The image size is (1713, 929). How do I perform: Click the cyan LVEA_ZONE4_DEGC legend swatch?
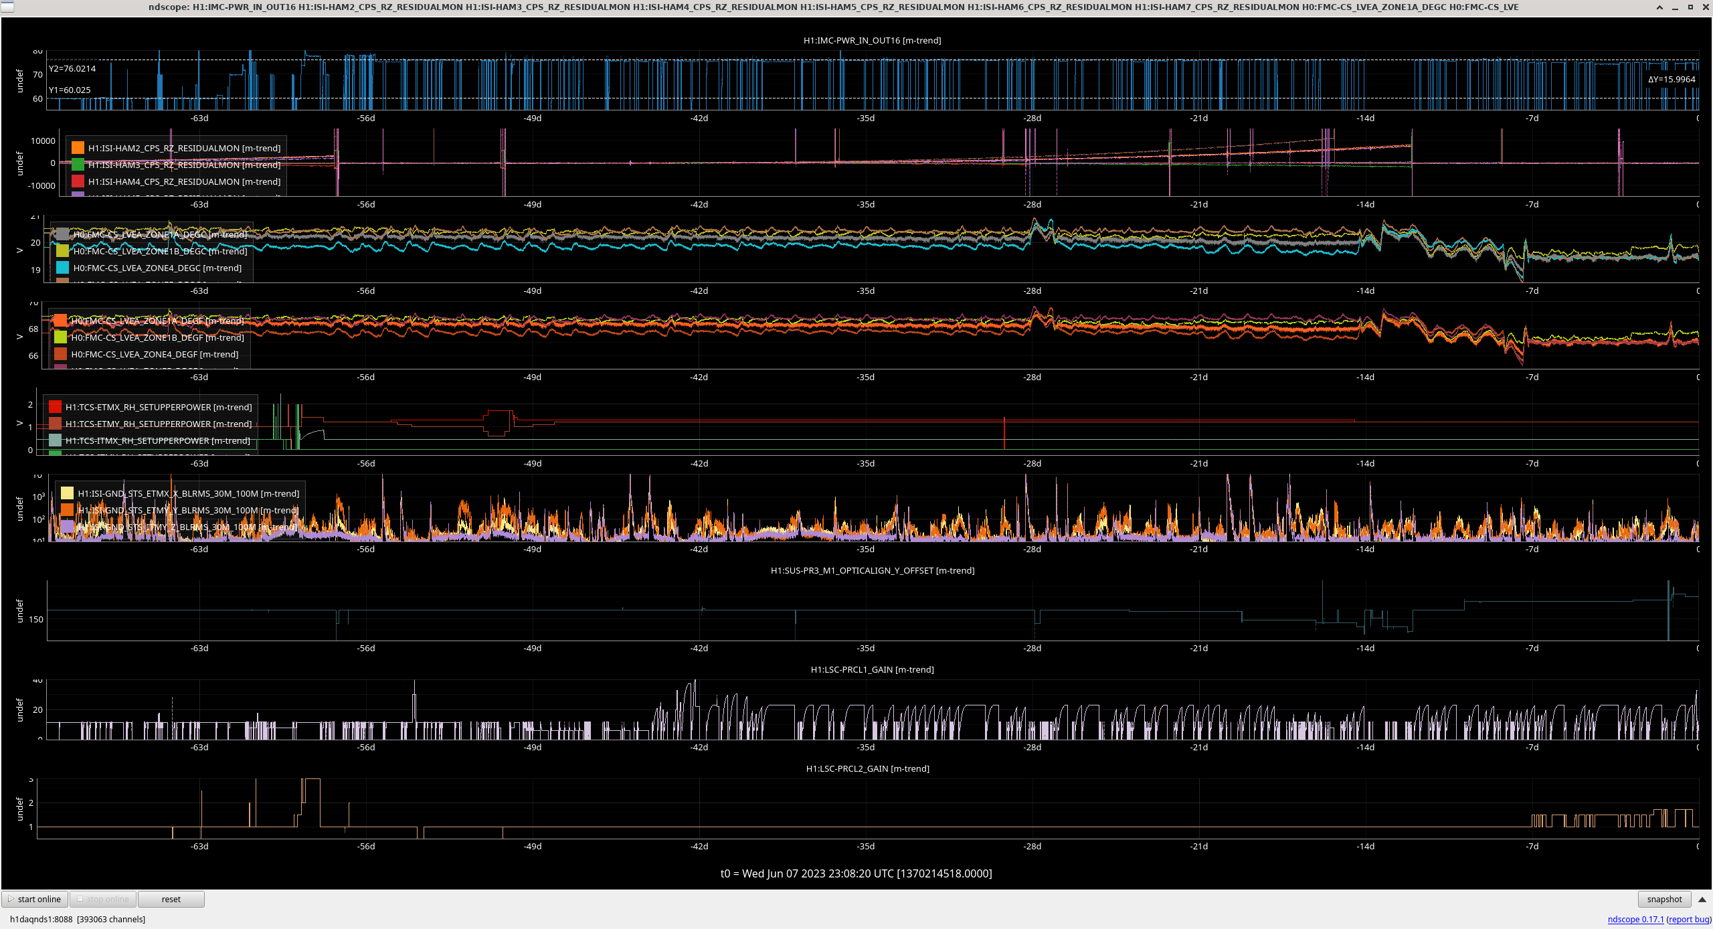click(x=63, y=268)
